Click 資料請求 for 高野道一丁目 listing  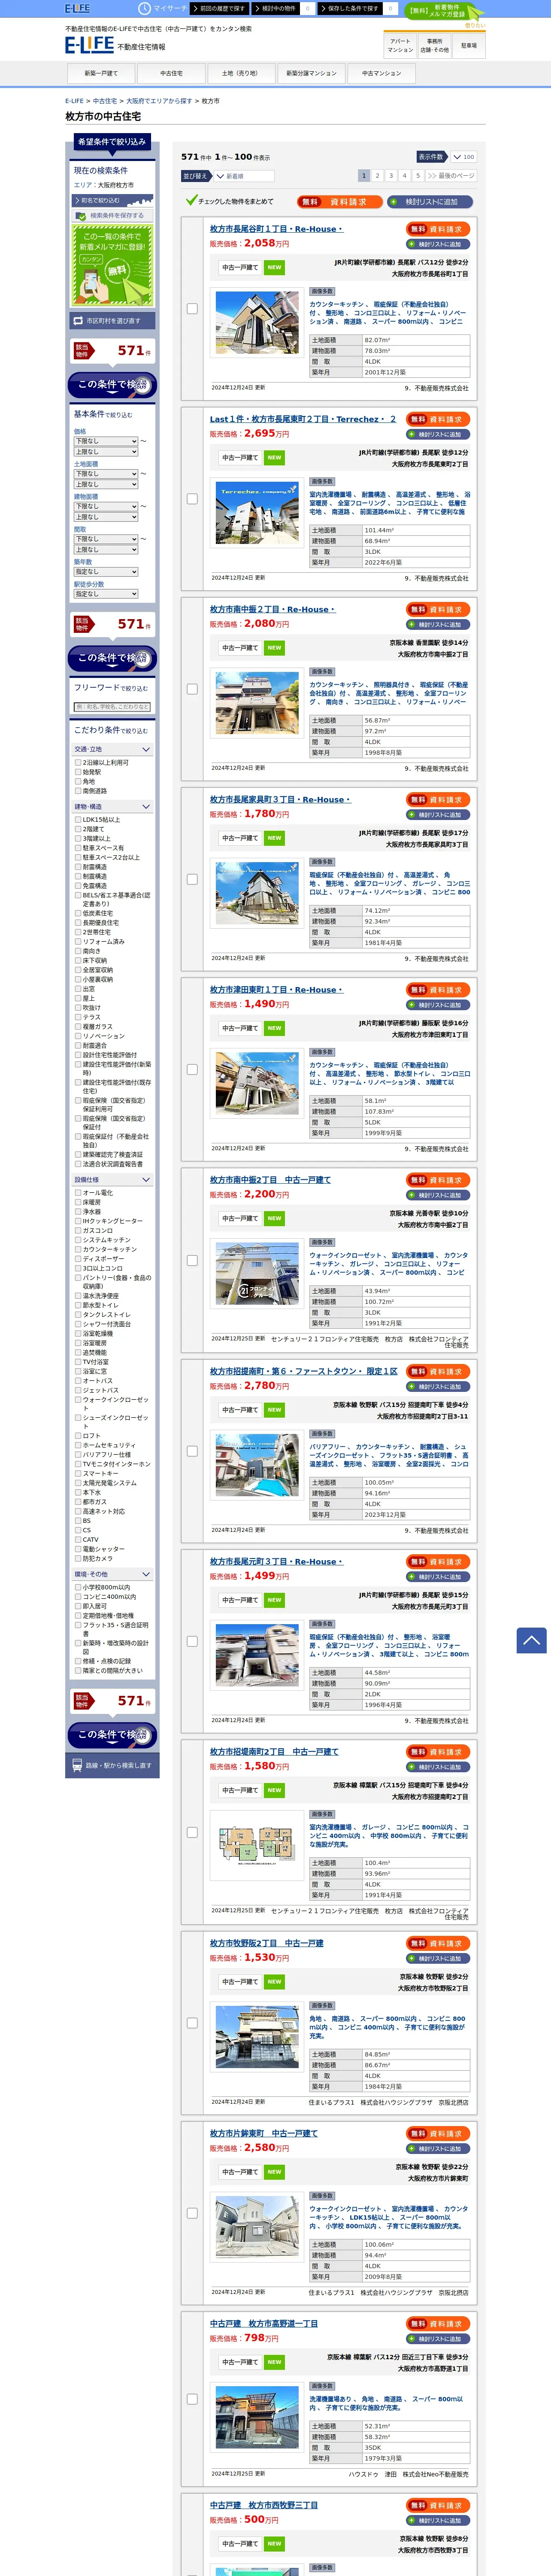point(438,2324)
